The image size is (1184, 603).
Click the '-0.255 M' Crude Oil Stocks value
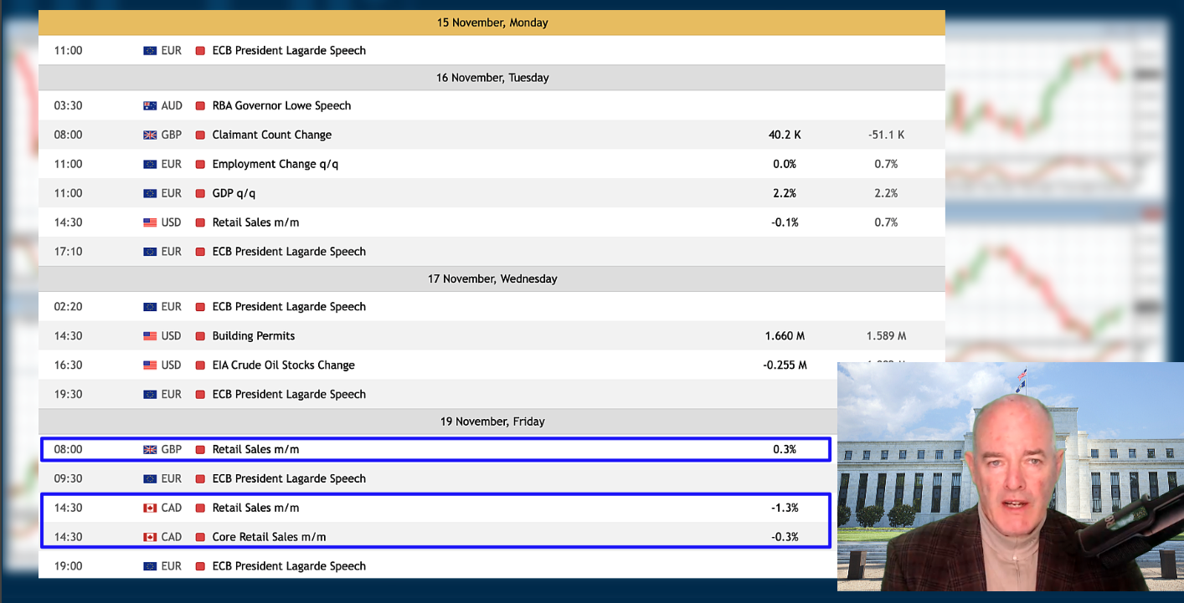tap(785, 365)
